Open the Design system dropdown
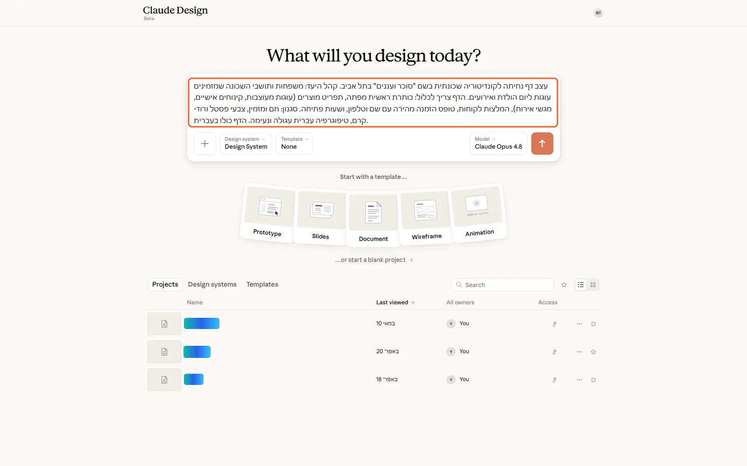747x466 pixels. point(246,144)
